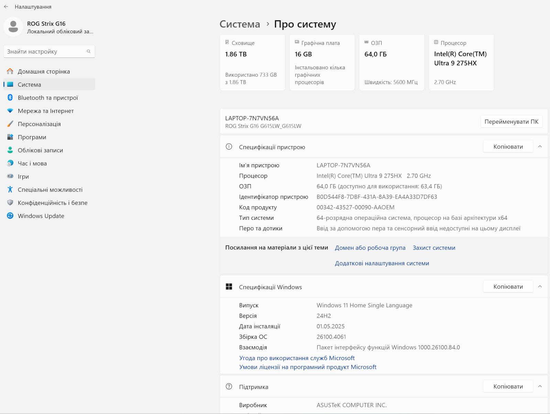Click the Персоналізація brush icon

click(10, 124)
